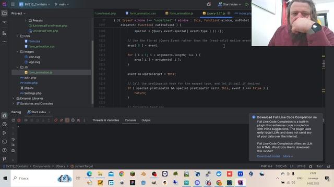The image size is (334, 187).
Task: Toggle the highlighted orange debug toolbar button
Action: coord(67,120)
